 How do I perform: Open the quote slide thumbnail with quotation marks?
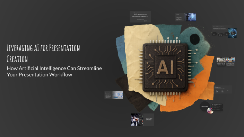coord(140,17)
